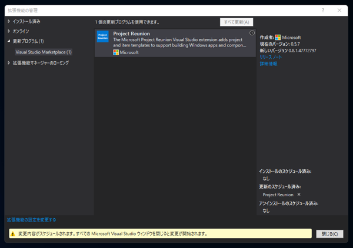Click the Project Reunion description text

pos(179,42)
